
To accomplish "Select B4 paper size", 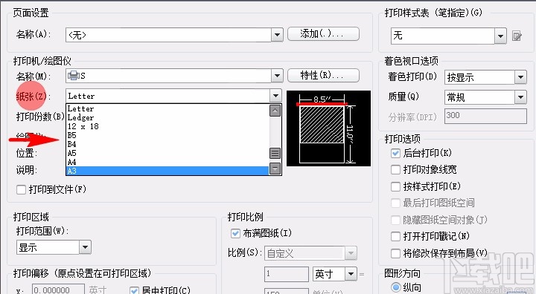I will pyautogui.click(x=167, y=144).
